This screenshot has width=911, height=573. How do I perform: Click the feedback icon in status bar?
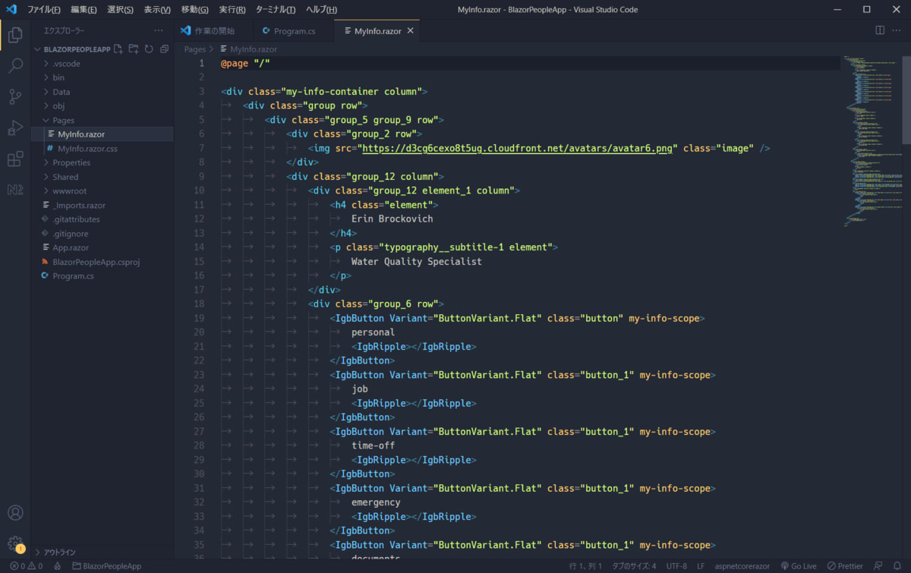pyautogui.click(x=878, y=566)
